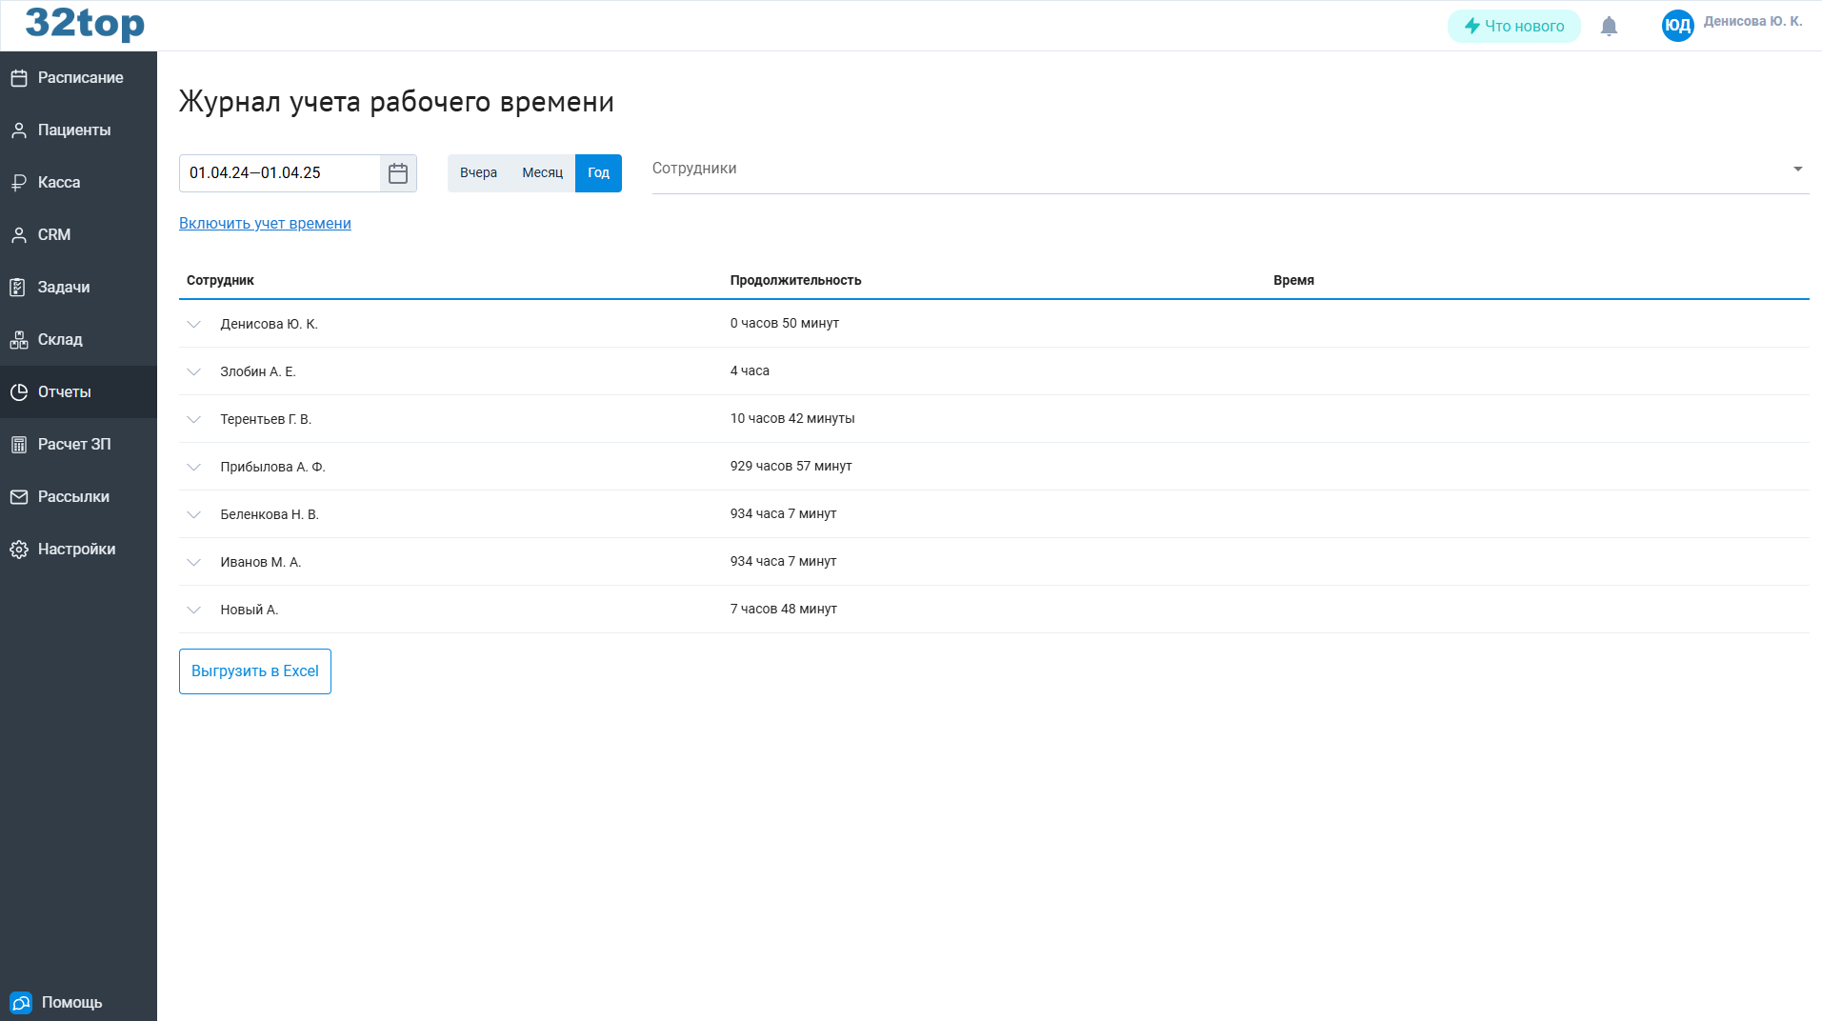The image size is (1822, 1021).
Task: Expand the Денисова Ю. К. row
Action: pyautogui.click(x=194, y=324)
